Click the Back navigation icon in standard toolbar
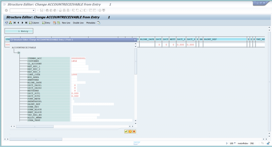272x147 pixels. (x=47, y=10)
